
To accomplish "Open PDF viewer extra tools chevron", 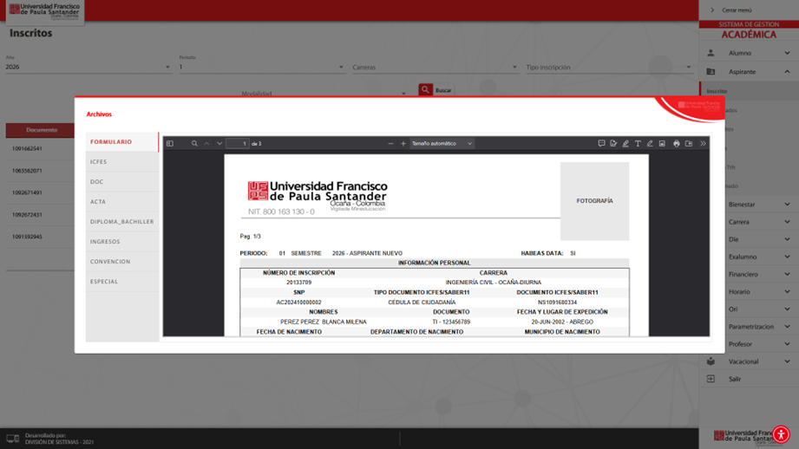I will coord(703,144).
